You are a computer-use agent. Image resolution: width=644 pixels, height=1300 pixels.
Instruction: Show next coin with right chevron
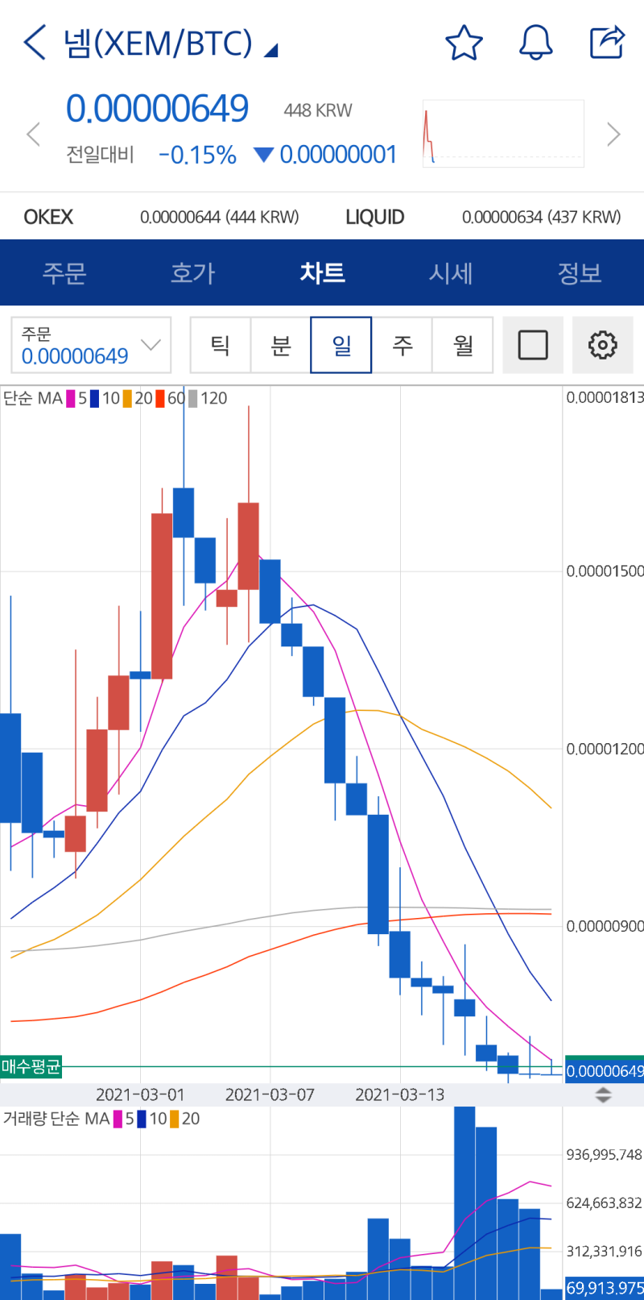pos(613,134)
